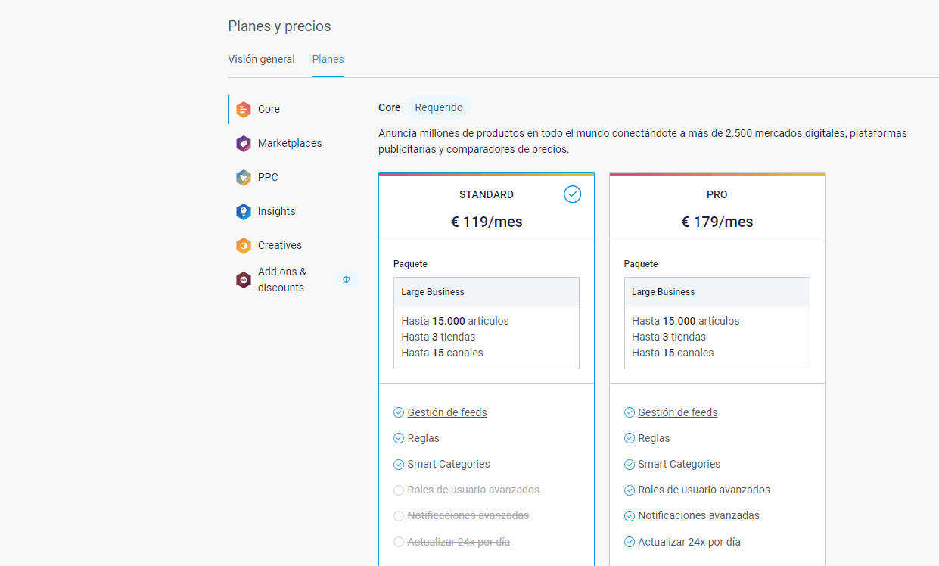The image size is (939, 566).
Task: Click the empty circle beside Roles de usuario avanzados in STANDARD
Action: click(399, 490)
